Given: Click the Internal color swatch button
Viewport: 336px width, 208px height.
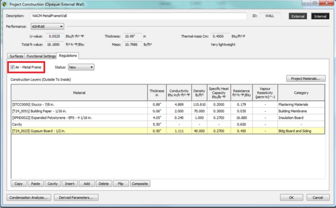Looking at the screenshot, I should click(320, 16).
